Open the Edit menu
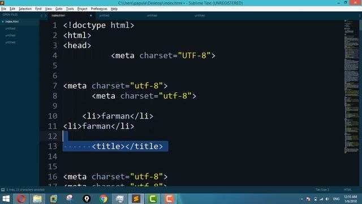 point(12,9)
